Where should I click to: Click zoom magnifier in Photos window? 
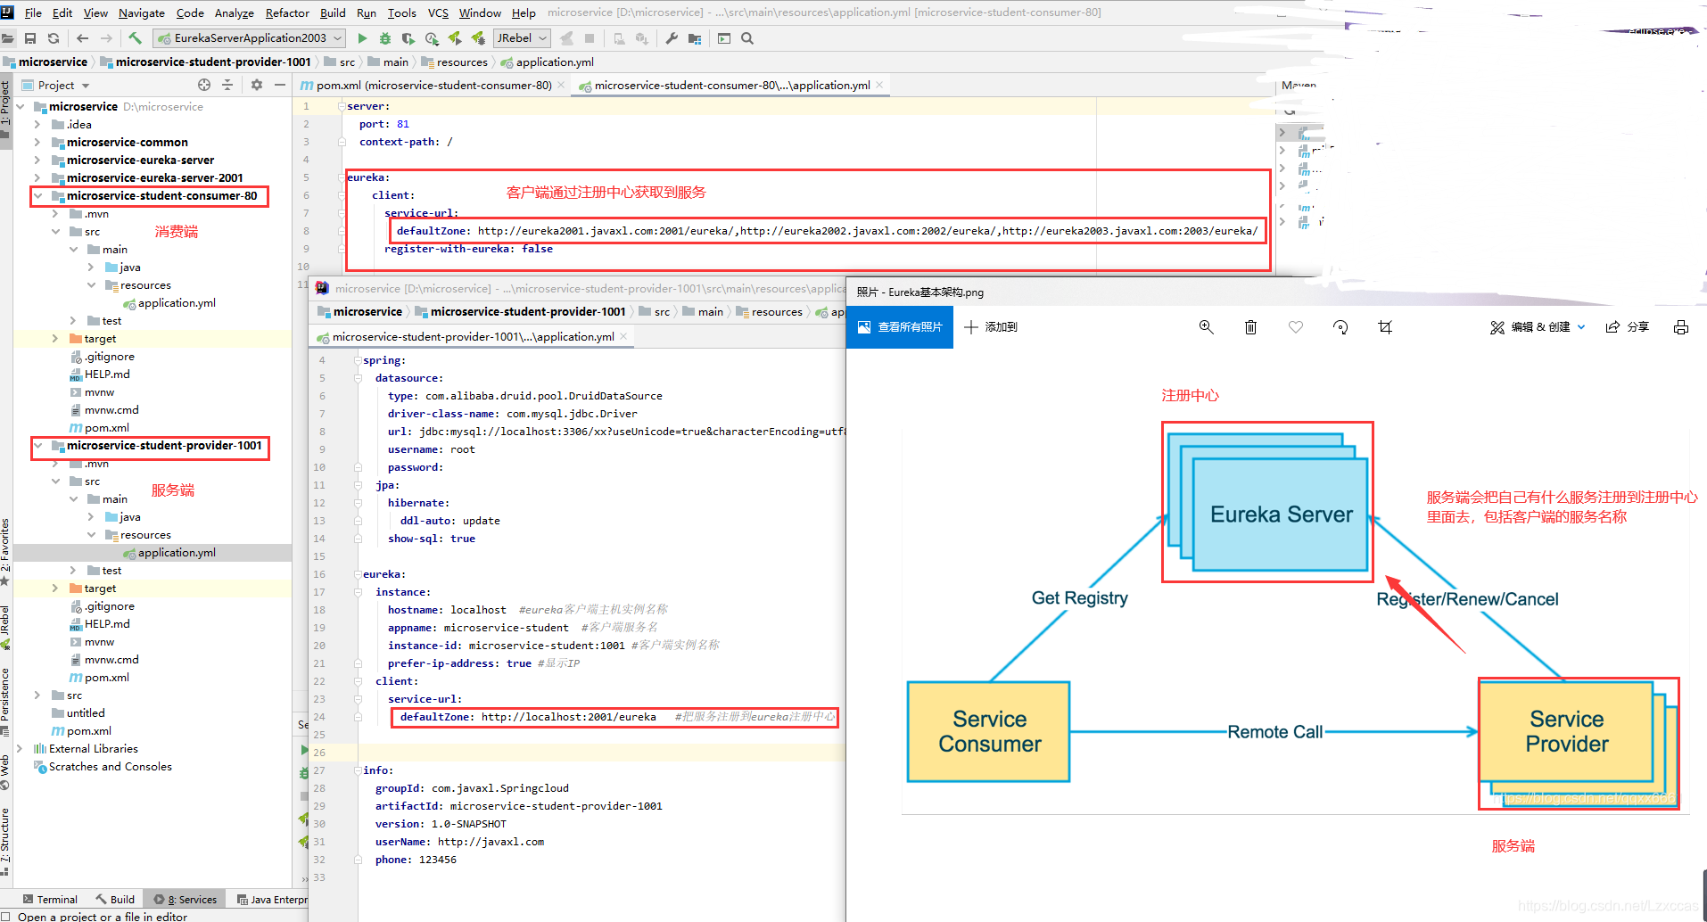pyautogui.click(x=1207, y=327)
